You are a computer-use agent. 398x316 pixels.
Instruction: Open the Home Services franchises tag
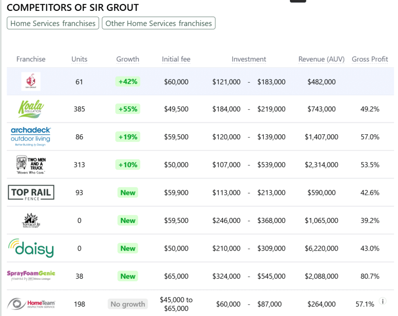point(53,23)
